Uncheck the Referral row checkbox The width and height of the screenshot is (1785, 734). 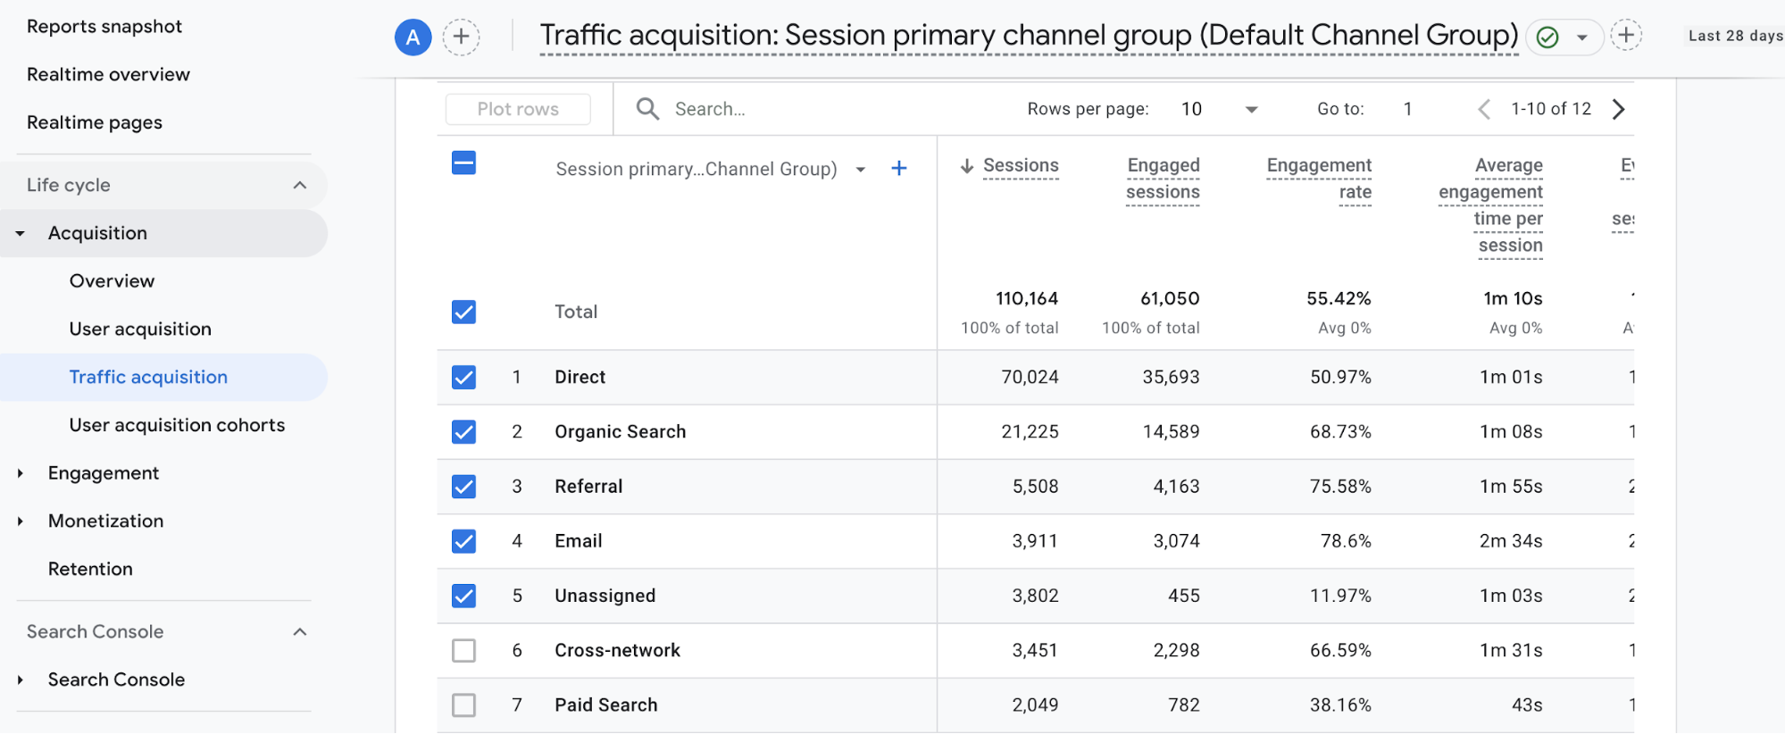tap(463, 487)
